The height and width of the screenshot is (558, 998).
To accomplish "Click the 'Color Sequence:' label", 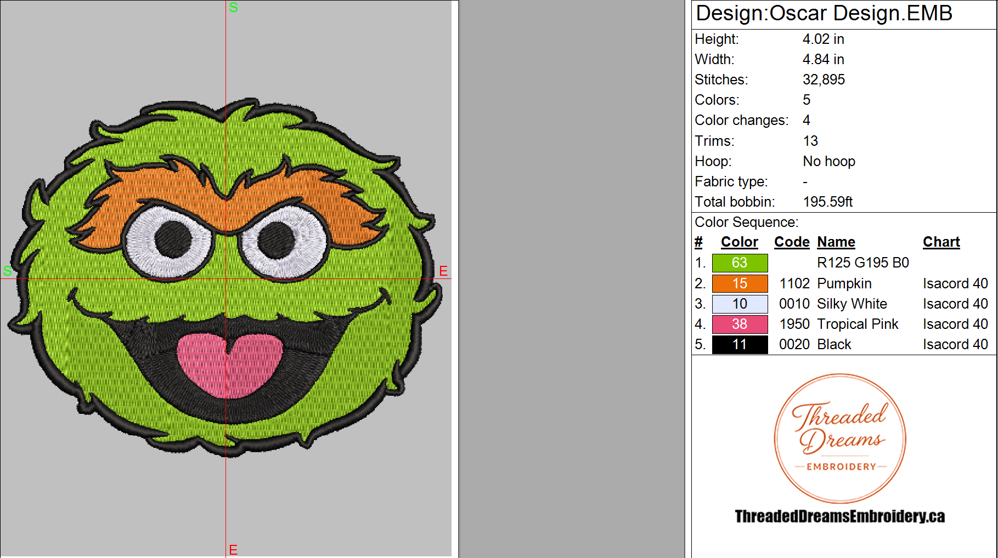I will tap(747, 222).
